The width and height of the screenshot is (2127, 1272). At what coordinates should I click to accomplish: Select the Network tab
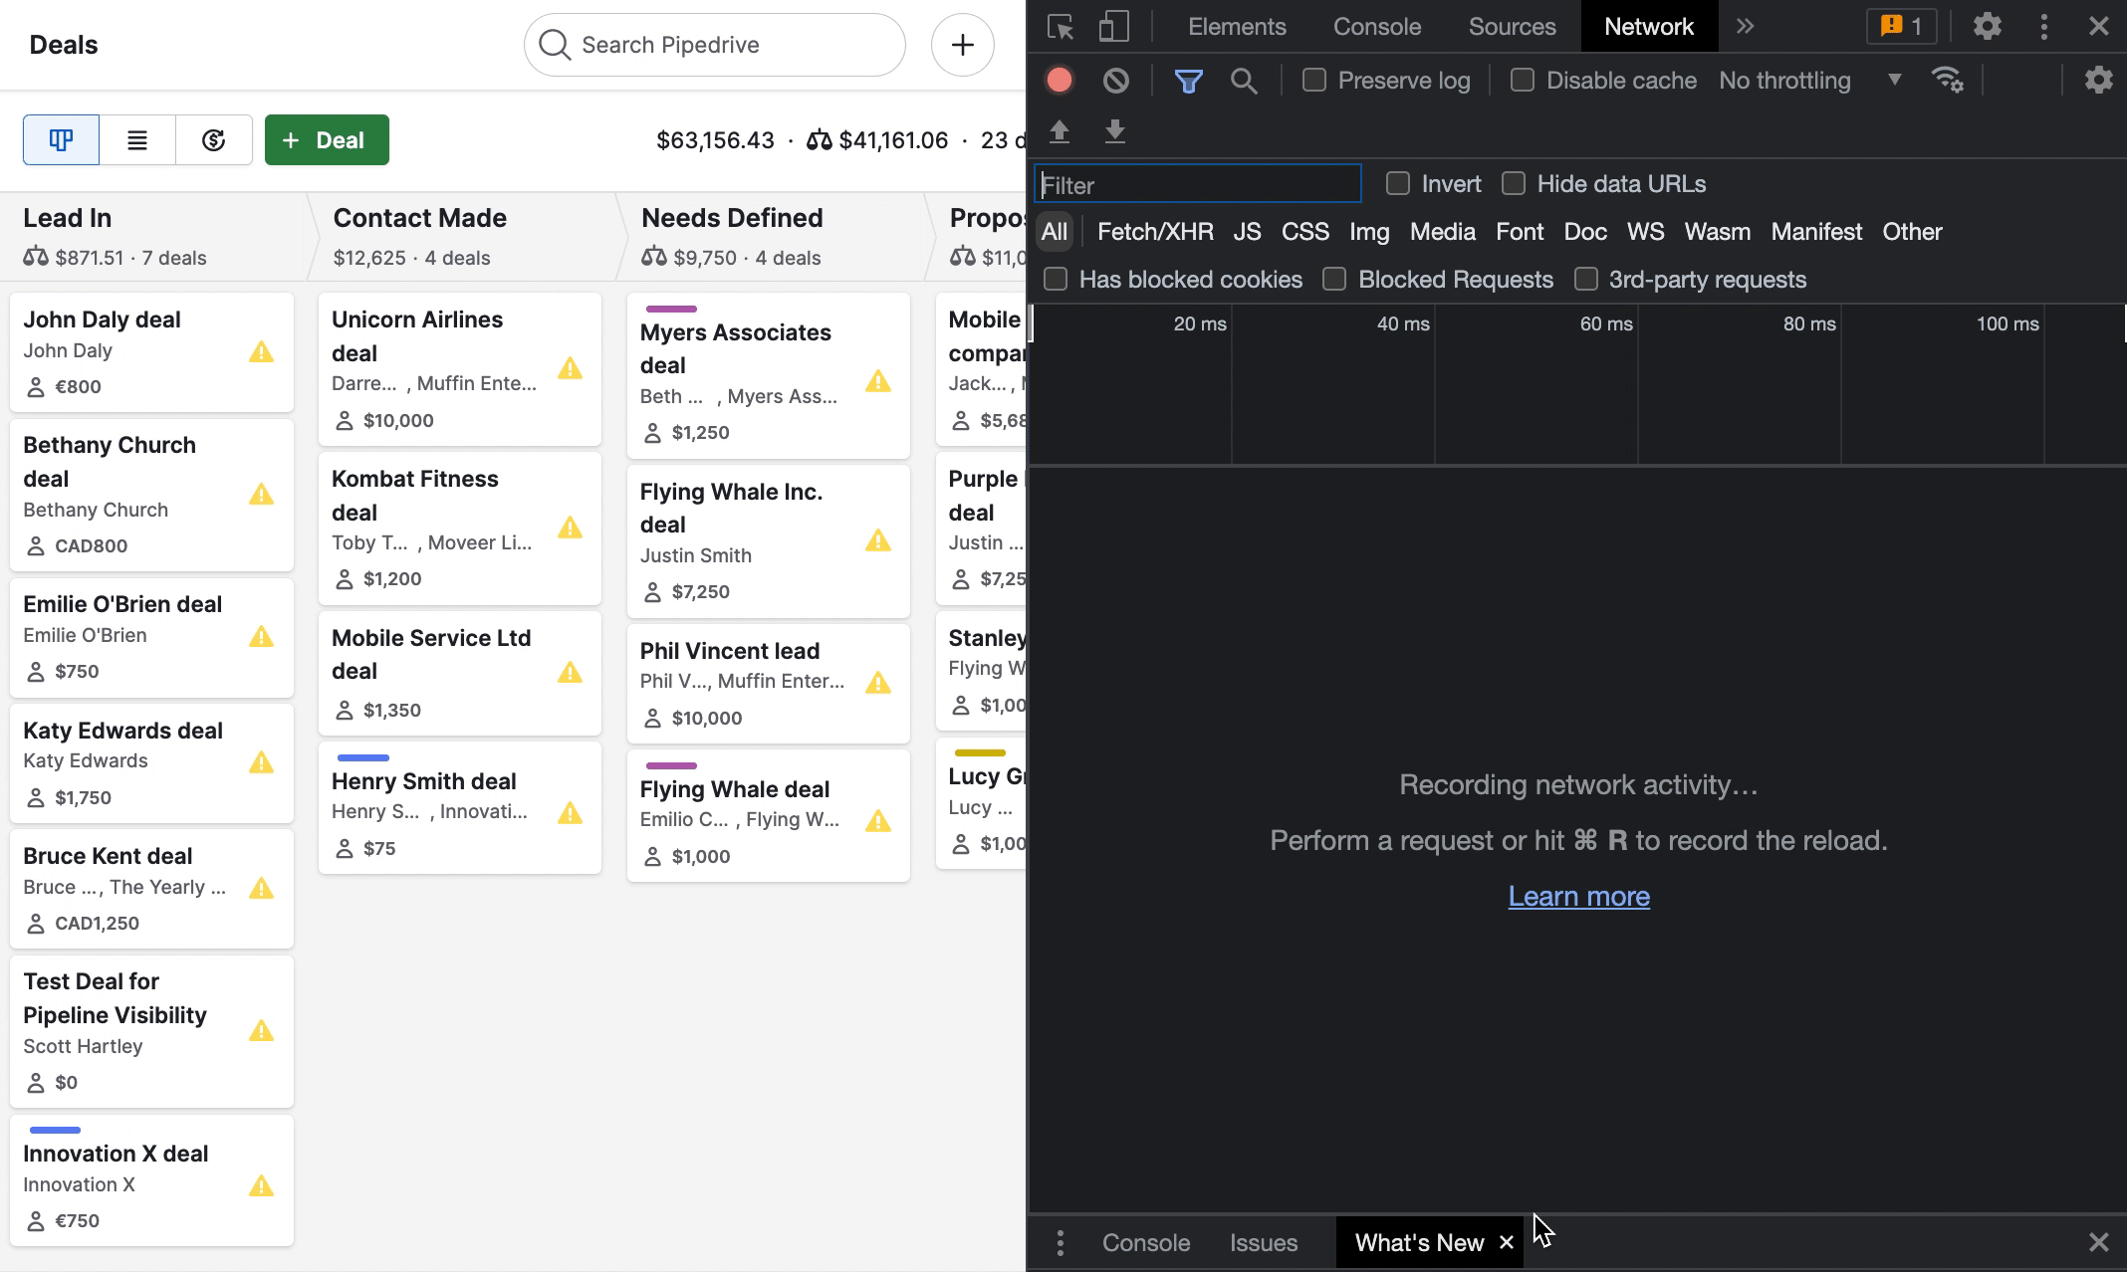click(1649, 27)
